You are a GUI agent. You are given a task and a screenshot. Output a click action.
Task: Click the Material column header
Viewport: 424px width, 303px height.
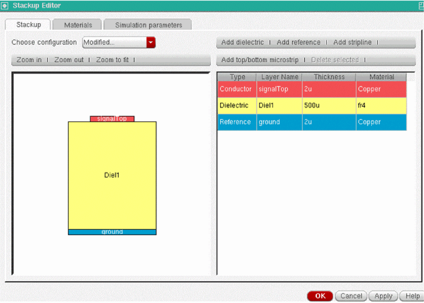pos(381,77)
